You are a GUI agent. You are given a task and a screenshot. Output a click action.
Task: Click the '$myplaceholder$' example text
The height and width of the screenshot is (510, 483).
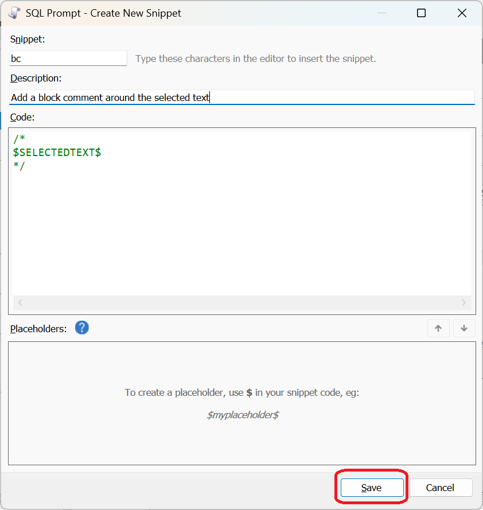[243, 415]
